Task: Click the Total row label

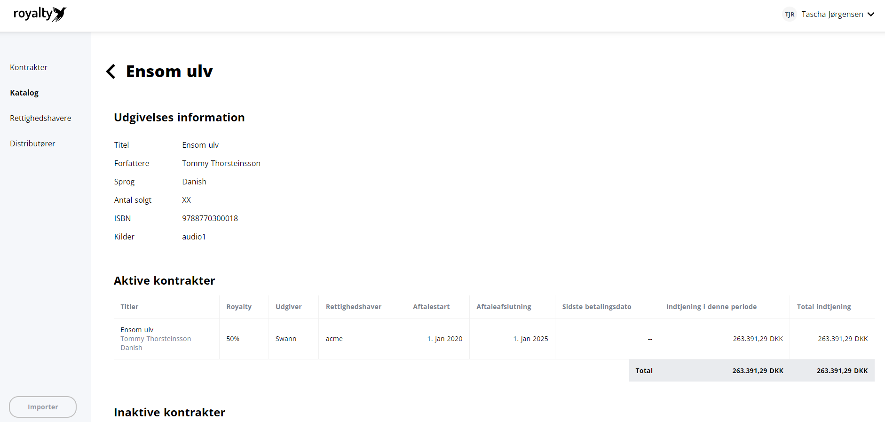Action: (x=644, y=371)
